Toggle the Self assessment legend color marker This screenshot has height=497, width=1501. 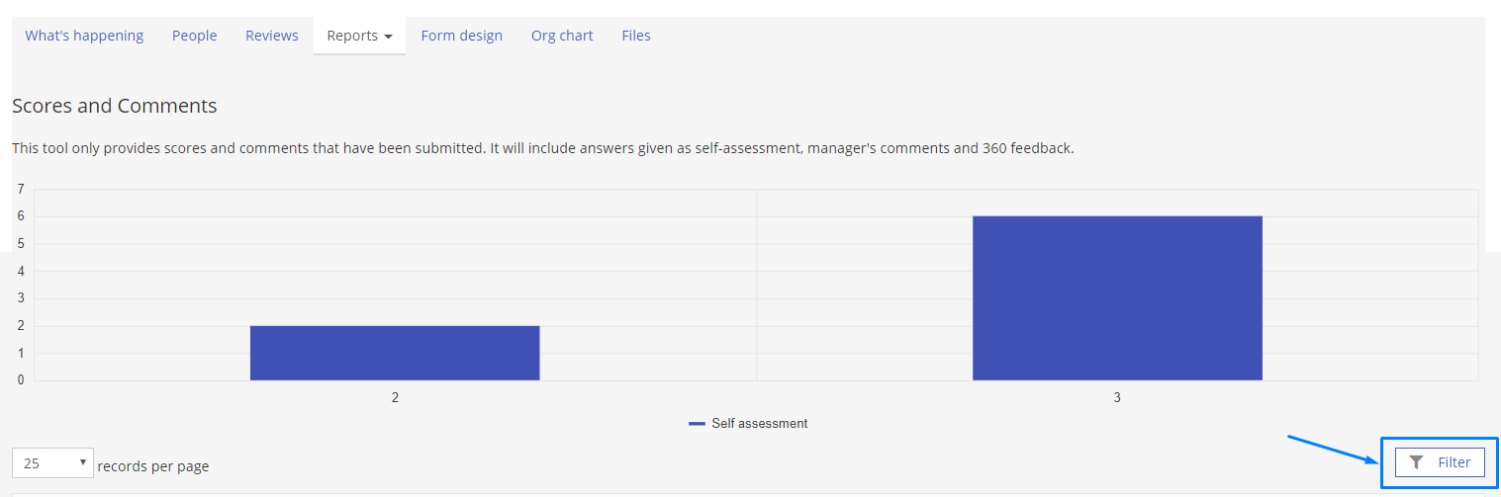coord(697,424)
